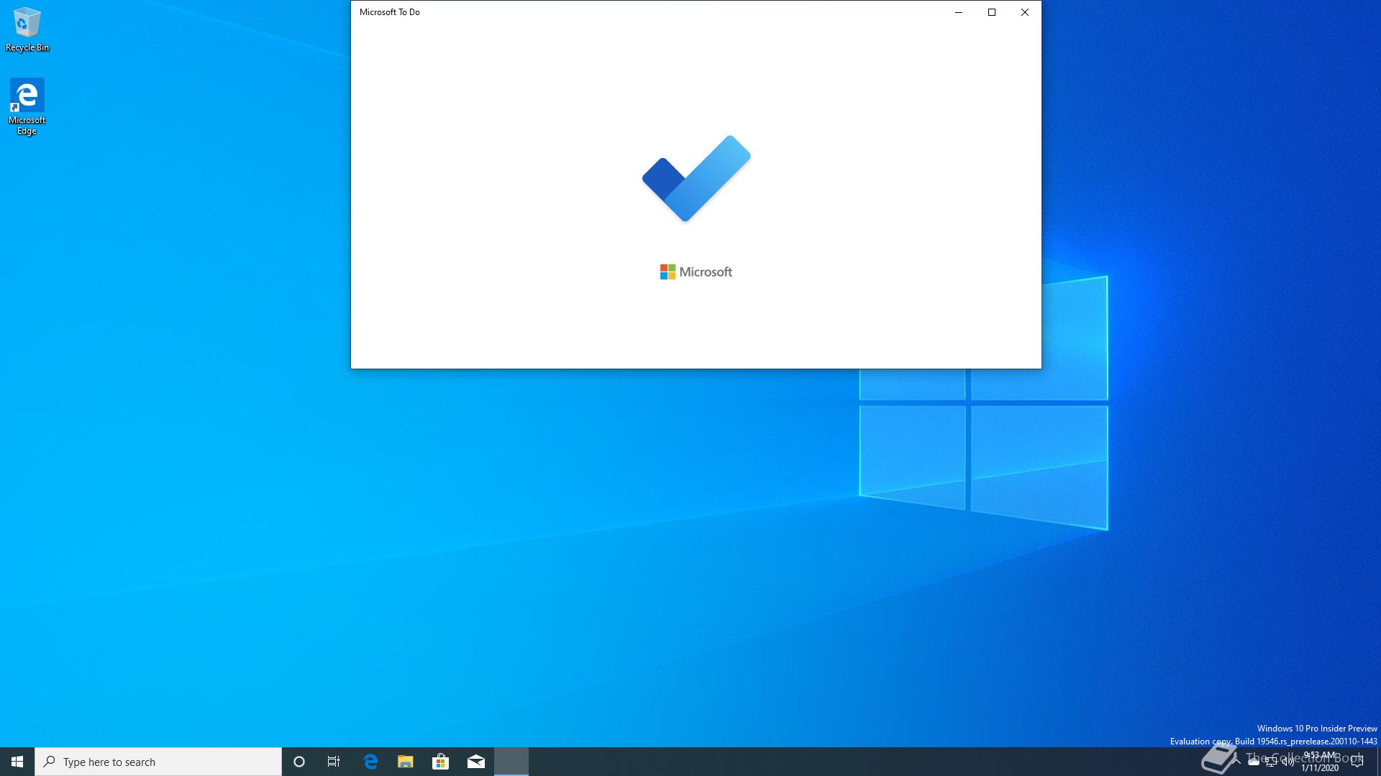Open Task View on the taskbar

pyautogui.click(x=334, y=762)
